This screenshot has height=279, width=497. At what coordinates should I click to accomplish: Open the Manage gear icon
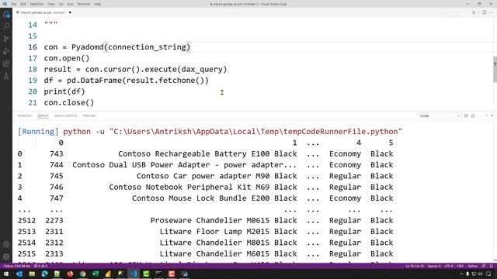[x=6, y=257]
